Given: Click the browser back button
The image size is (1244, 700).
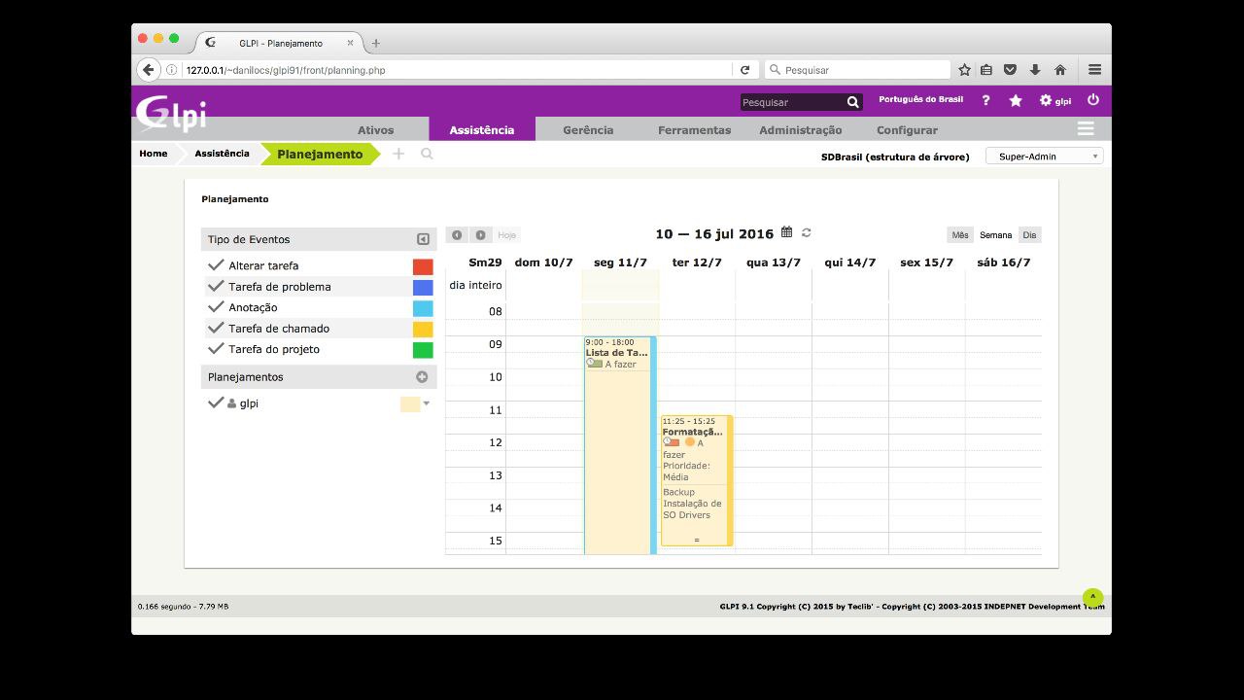Looking at the screenshot, I should 149,70.
